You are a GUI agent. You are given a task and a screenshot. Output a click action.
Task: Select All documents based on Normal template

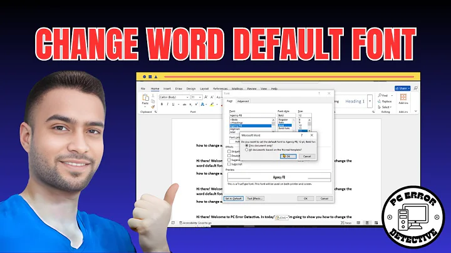tap(247, 150)
